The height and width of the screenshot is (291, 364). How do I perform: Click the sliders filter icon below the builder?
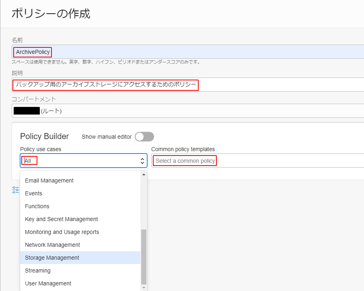16,190
